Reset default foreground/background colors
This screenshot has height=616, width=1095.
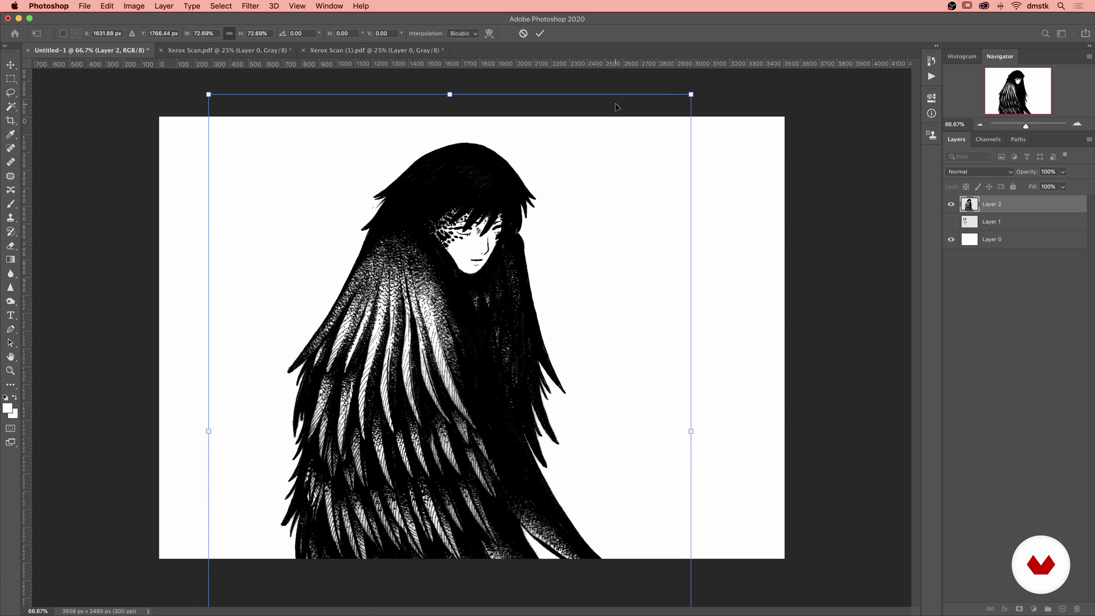[5, 398]
